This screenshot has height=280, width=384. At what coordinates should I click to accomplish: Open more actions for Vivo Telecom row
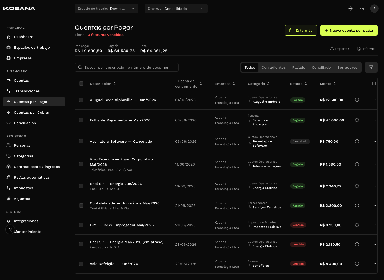click(374, 164)
